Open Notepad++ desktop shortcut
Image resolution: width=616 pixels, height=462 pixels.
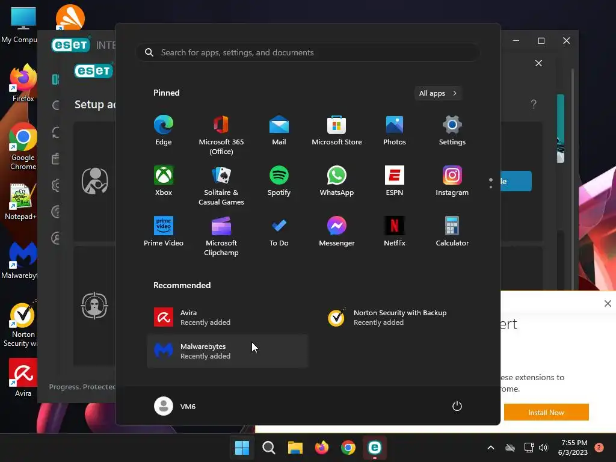pos(21,202)
